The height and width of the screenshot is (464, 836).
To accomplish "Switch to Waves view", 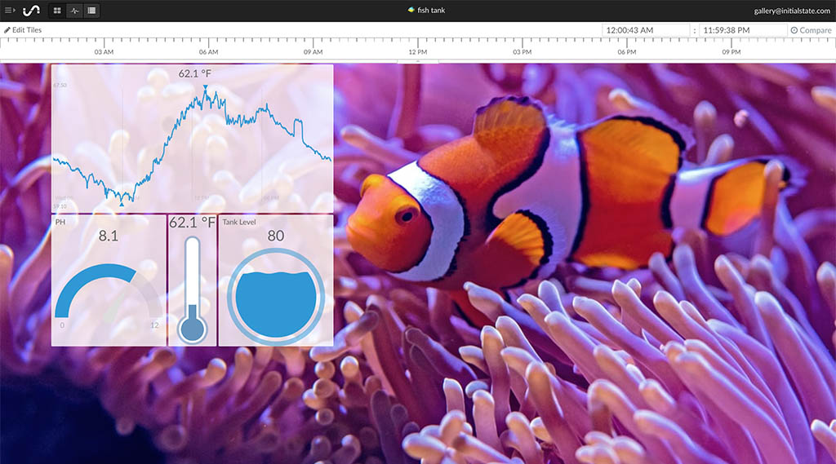I will coord(74,11).
